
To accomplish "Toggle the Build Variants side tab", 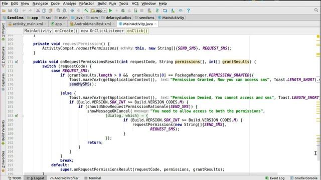I will coord(3,132).
